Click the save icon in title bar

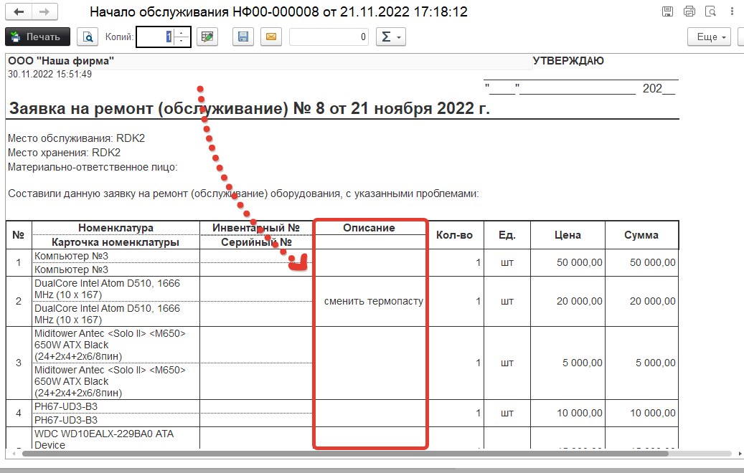pos(668,12)
